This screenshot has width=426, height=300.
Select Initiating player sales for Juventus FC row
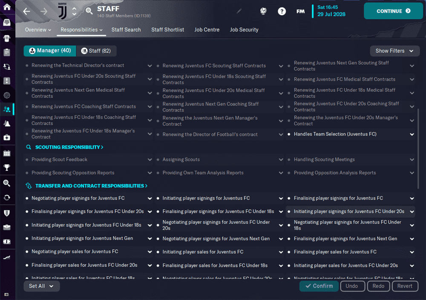tap(219, 252)
